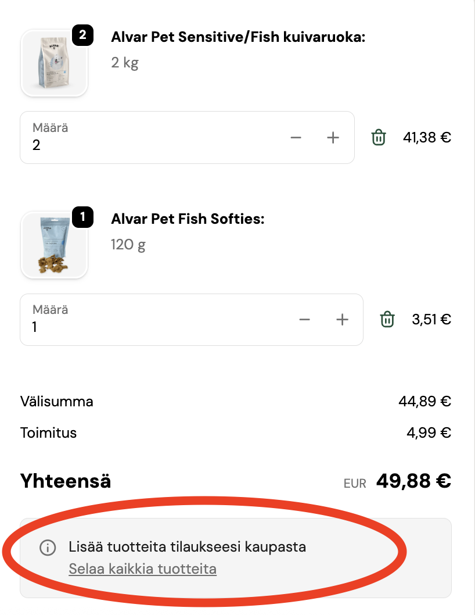This screenshot has width=475, height=615.
Task: Click the Sensitive/Fish kuivaruoka bag thumbnail
Action: point(54,63)
